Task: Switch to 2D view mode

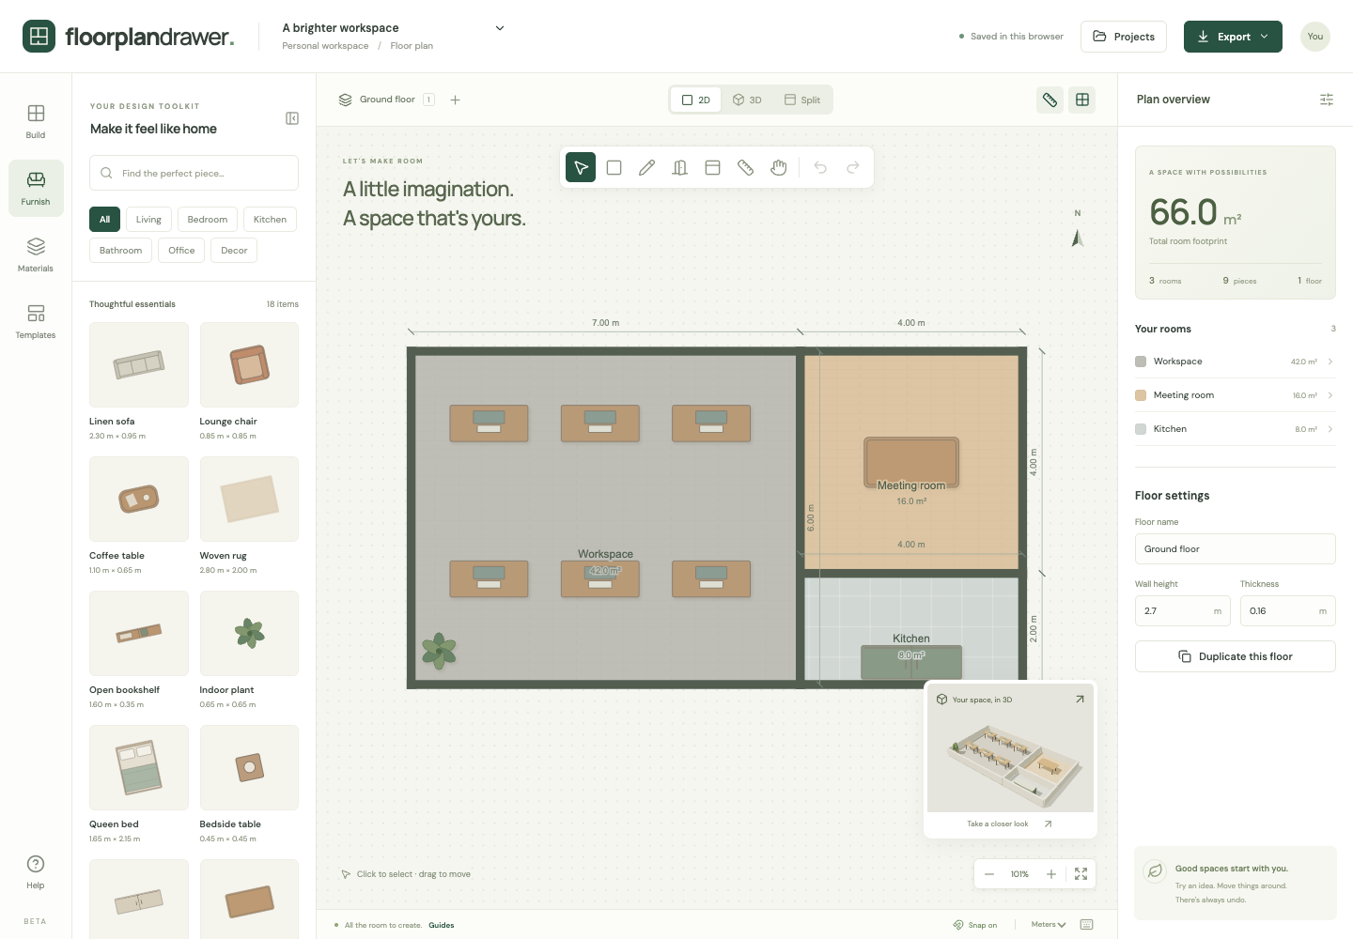Action: click(696, 100)
